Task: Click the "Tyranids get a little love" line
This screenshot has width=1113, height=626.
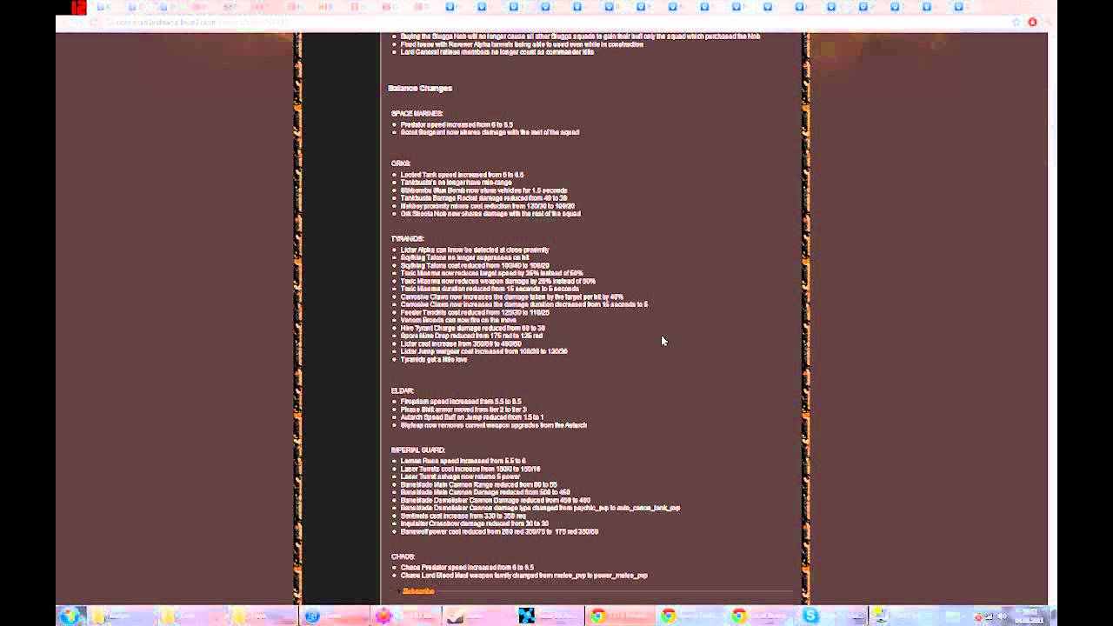Action: [433, 359]
